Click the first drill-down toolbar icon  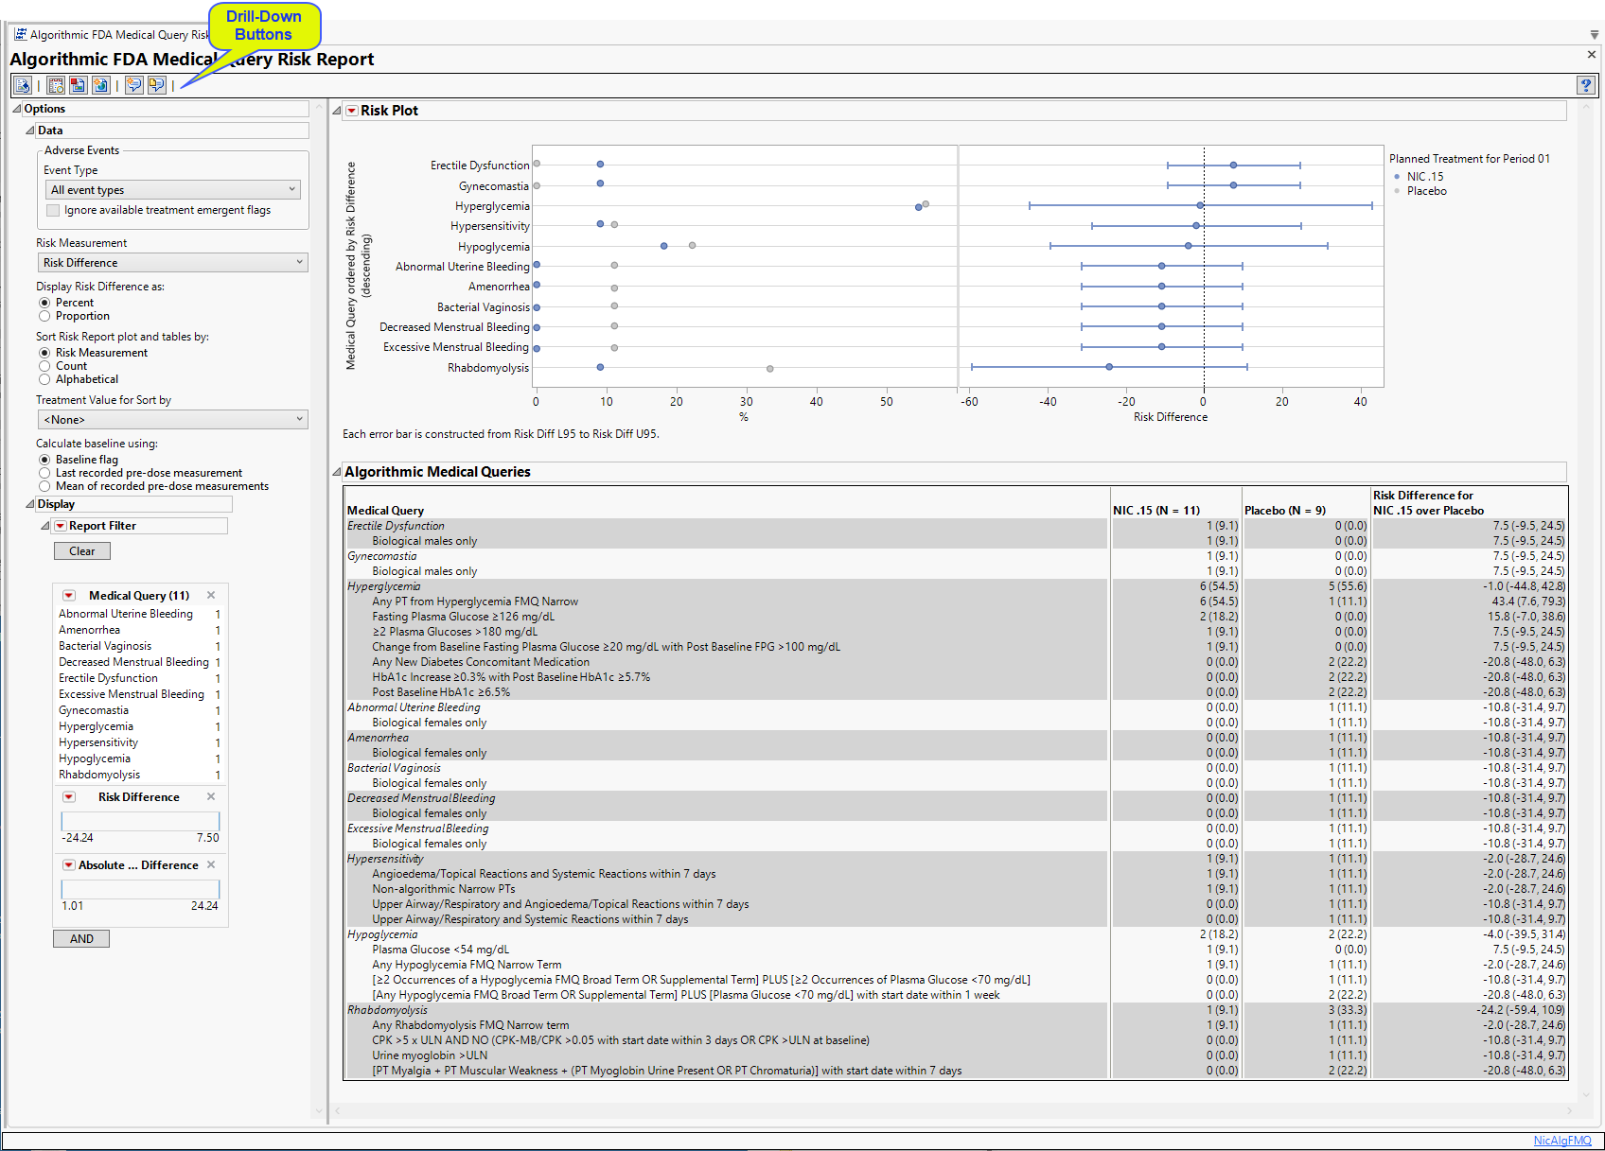(23, 85)
